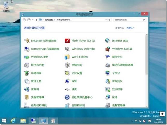Click the vertical scrollbar thumb

[x=147, y=55]
